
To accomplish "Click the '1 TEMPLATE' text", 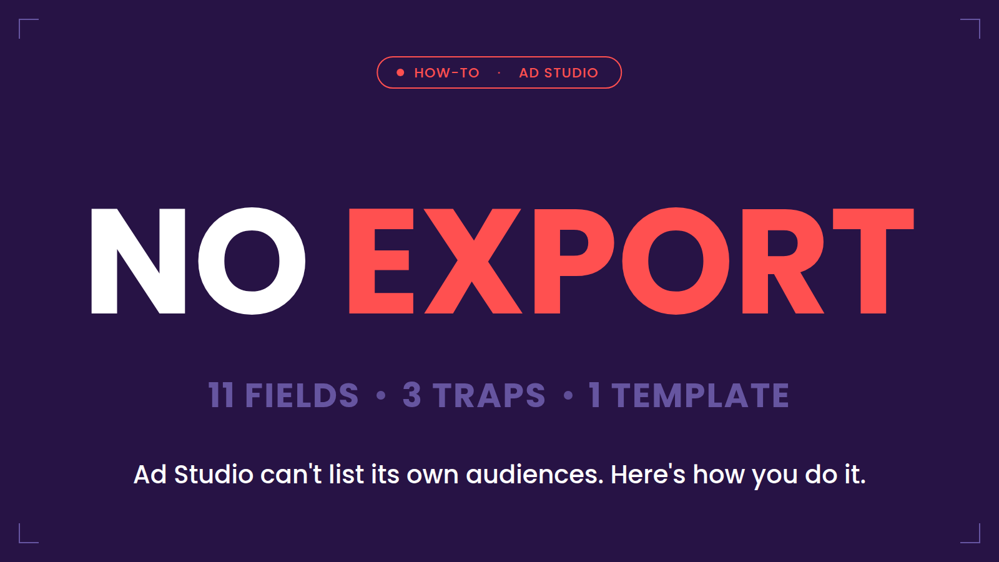I will (689, 396).
